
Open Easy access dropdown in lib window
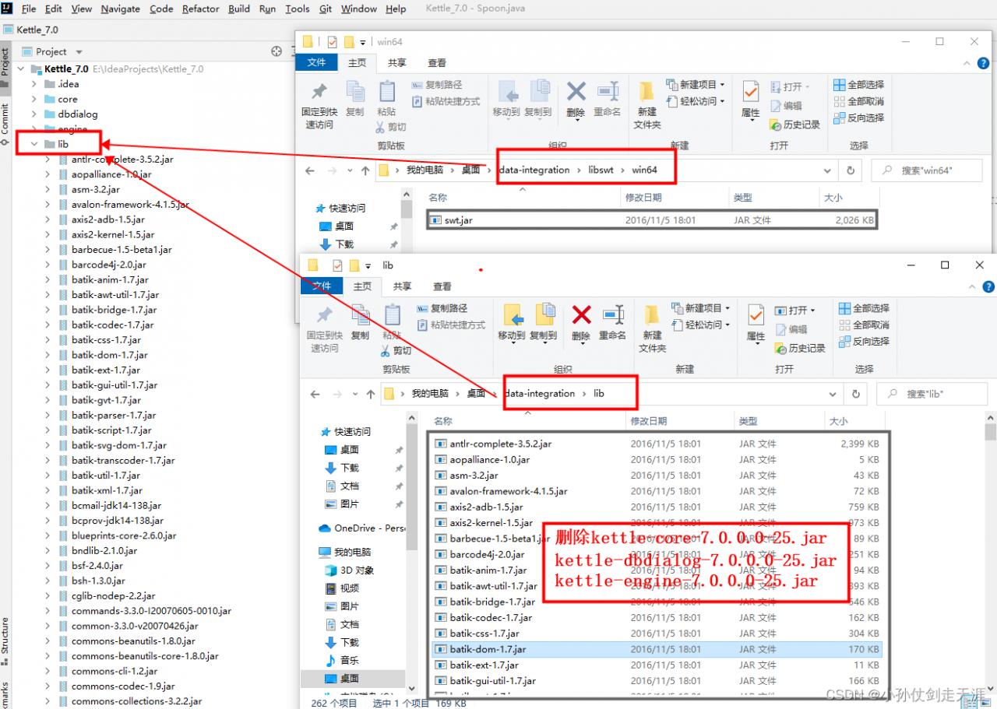click(701, 325)
